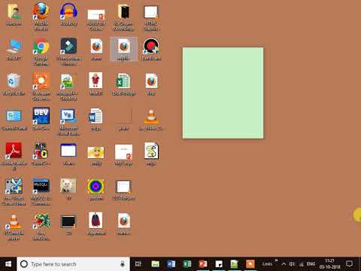Click the green sticky note on desktop
361x271 pixels.
click(x=223, y=93)
